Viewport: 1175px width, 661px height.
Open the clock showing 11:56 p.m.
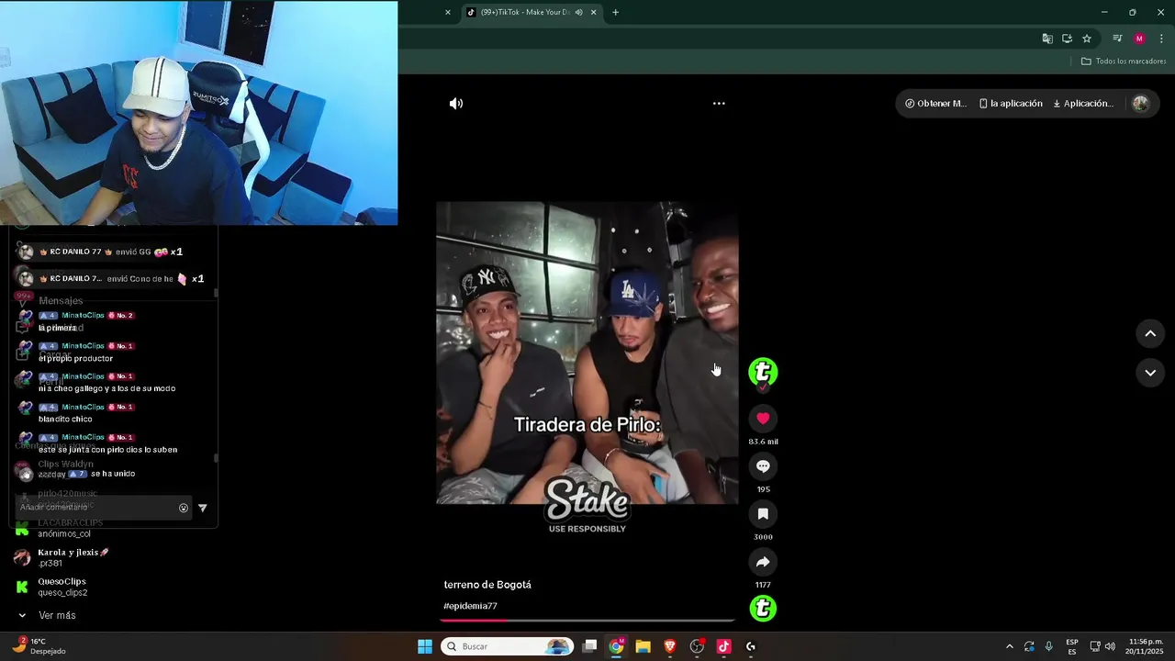pos(1146,646)
